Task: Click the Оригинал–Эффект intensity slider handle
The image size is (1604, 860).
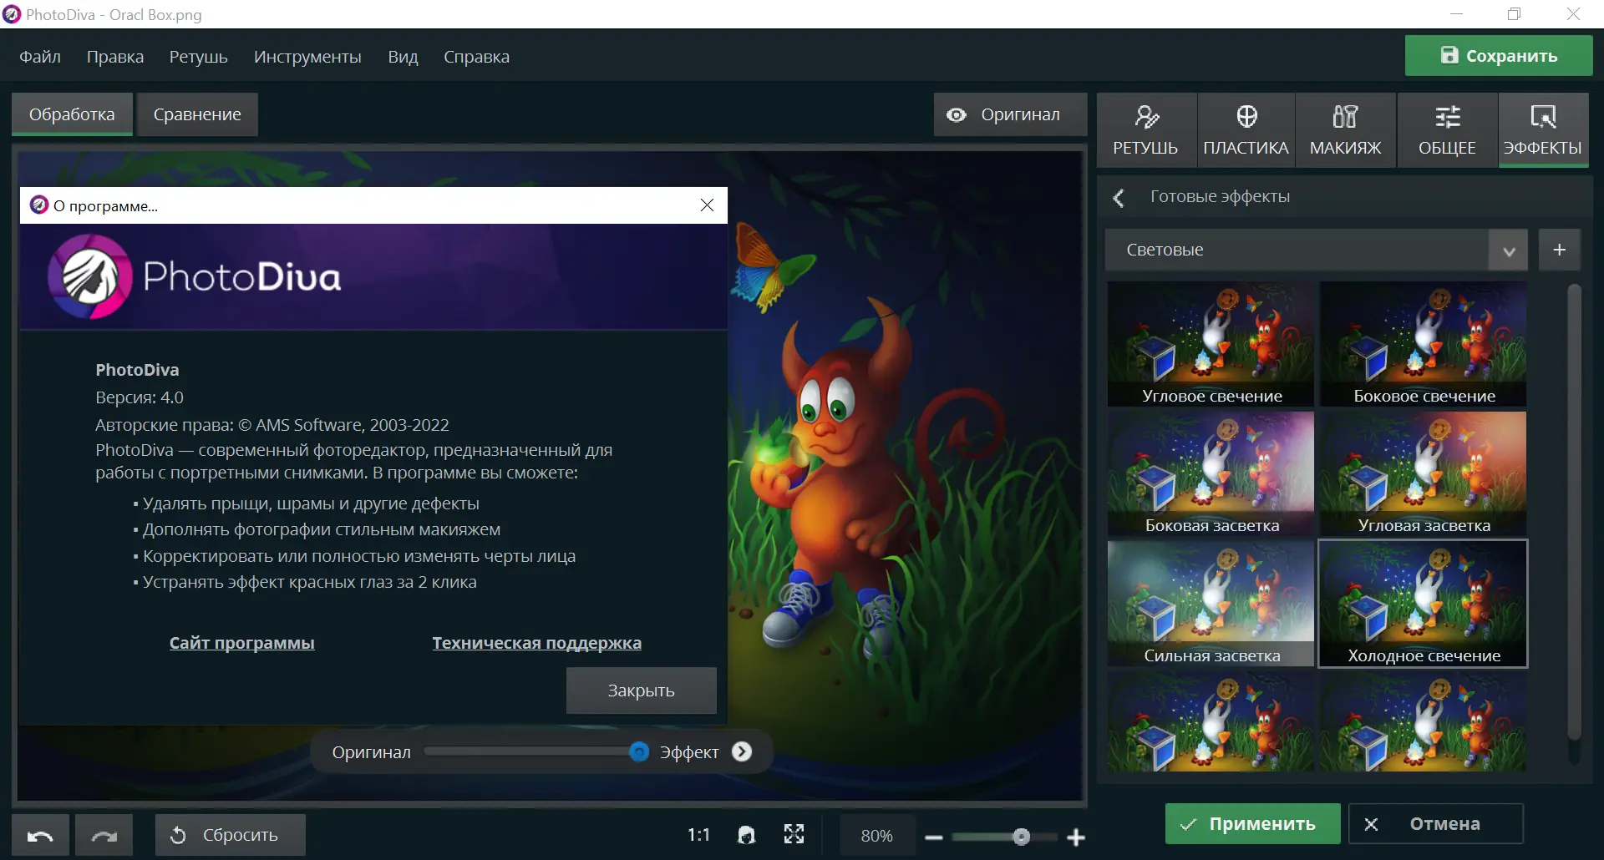Action: pos(638,751)
